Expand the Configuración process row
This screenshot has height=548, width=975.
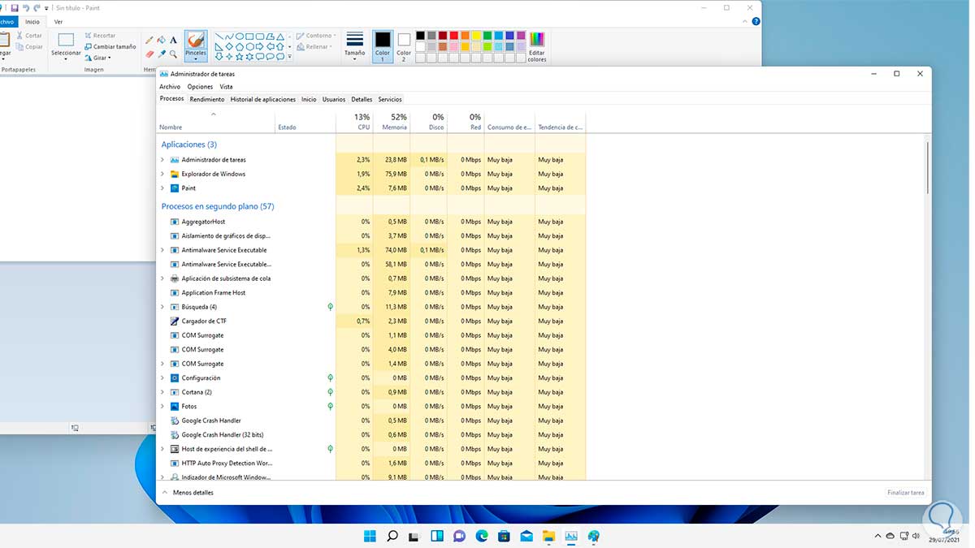162,378
